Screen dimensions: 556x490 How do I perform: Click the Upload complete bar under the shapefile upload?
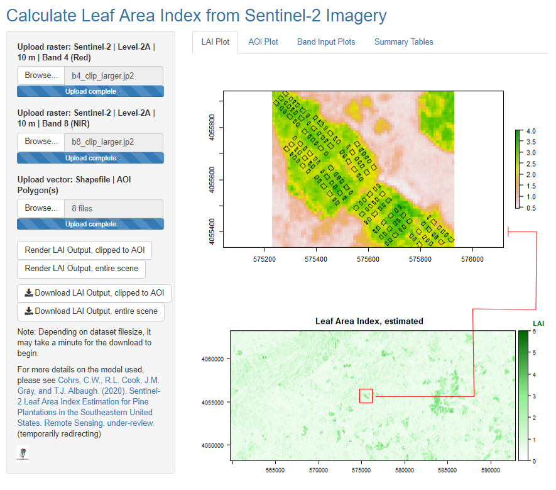pyautogui.click(x=90, y=223)
